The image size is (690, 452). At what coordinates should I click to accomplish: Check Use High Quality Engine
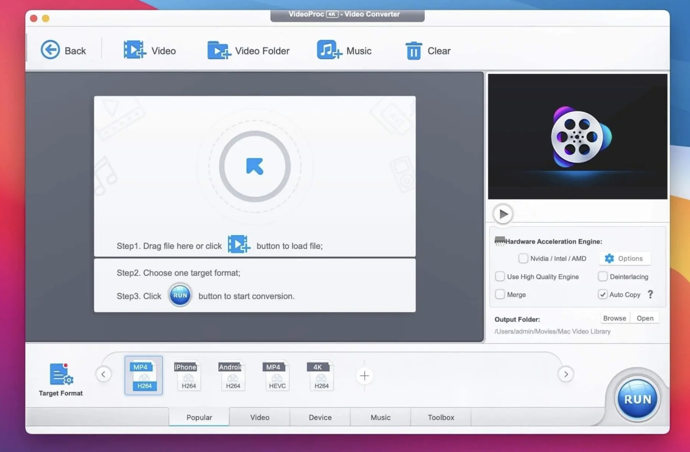click(x=500, y=276)
